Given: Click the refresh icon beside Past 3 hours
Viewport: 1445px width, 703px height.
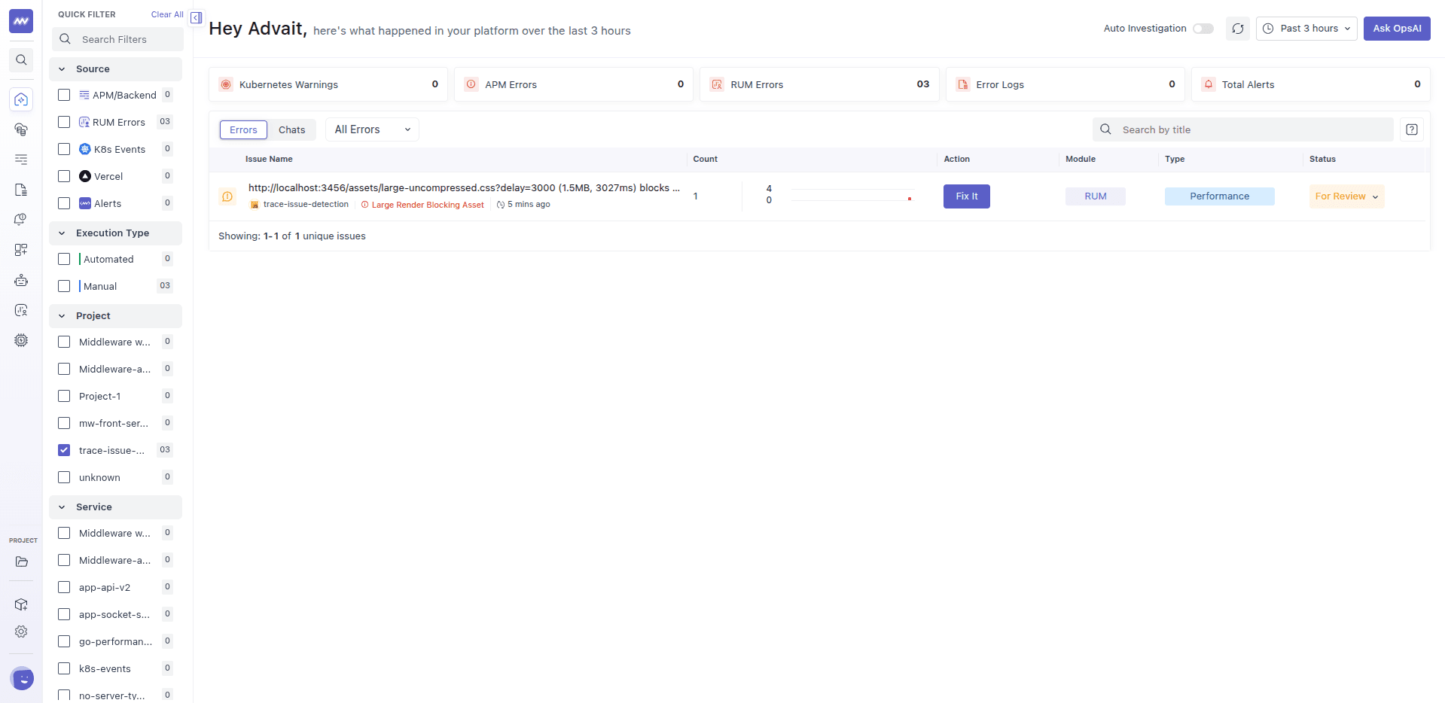Looking at the screenshot, I should click(x=1237, y=29).
